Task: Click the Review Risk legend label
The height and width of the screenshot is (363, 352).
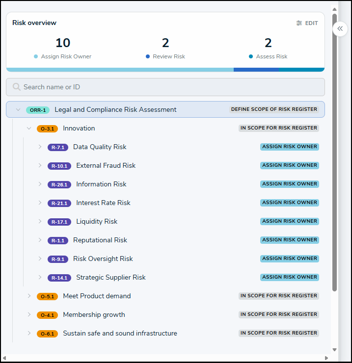Action: 169,56
